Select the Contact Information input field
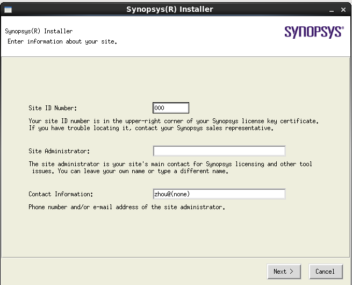The image size is (352, 285). point(219,194)
